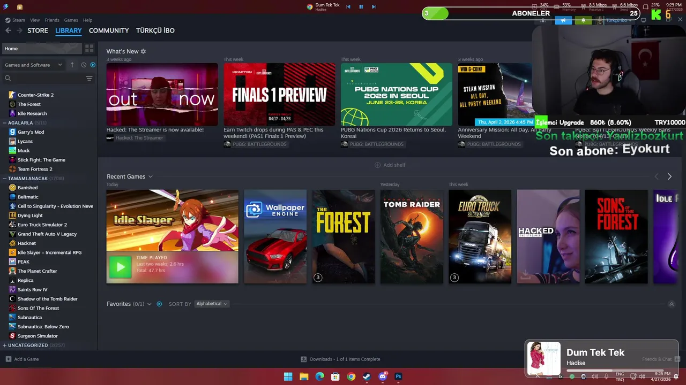Open Shadow of the Tomb Raider card
Viewport: 686px width, 385px height.
point(412,236)
